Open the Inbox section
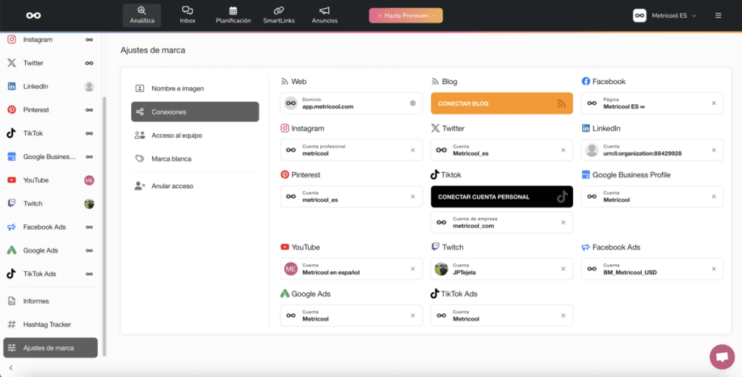 (x=188, y=15)
